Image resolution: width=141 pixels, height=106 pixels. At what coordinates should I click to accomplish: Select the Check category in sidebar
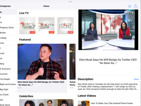[8, 95]
